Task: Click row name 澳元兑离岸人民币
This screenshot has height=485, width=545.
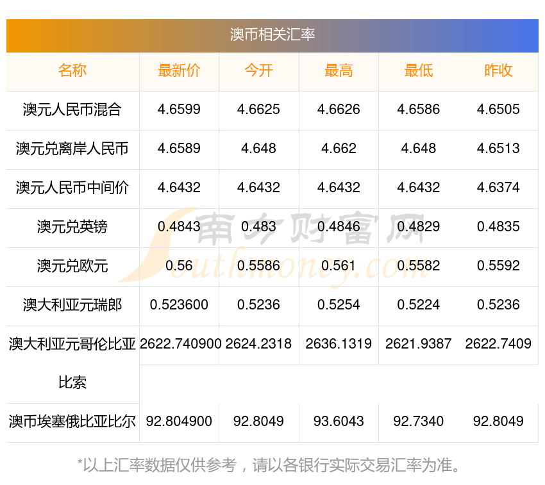Action: pyautogui.click(x=72, y=149)
